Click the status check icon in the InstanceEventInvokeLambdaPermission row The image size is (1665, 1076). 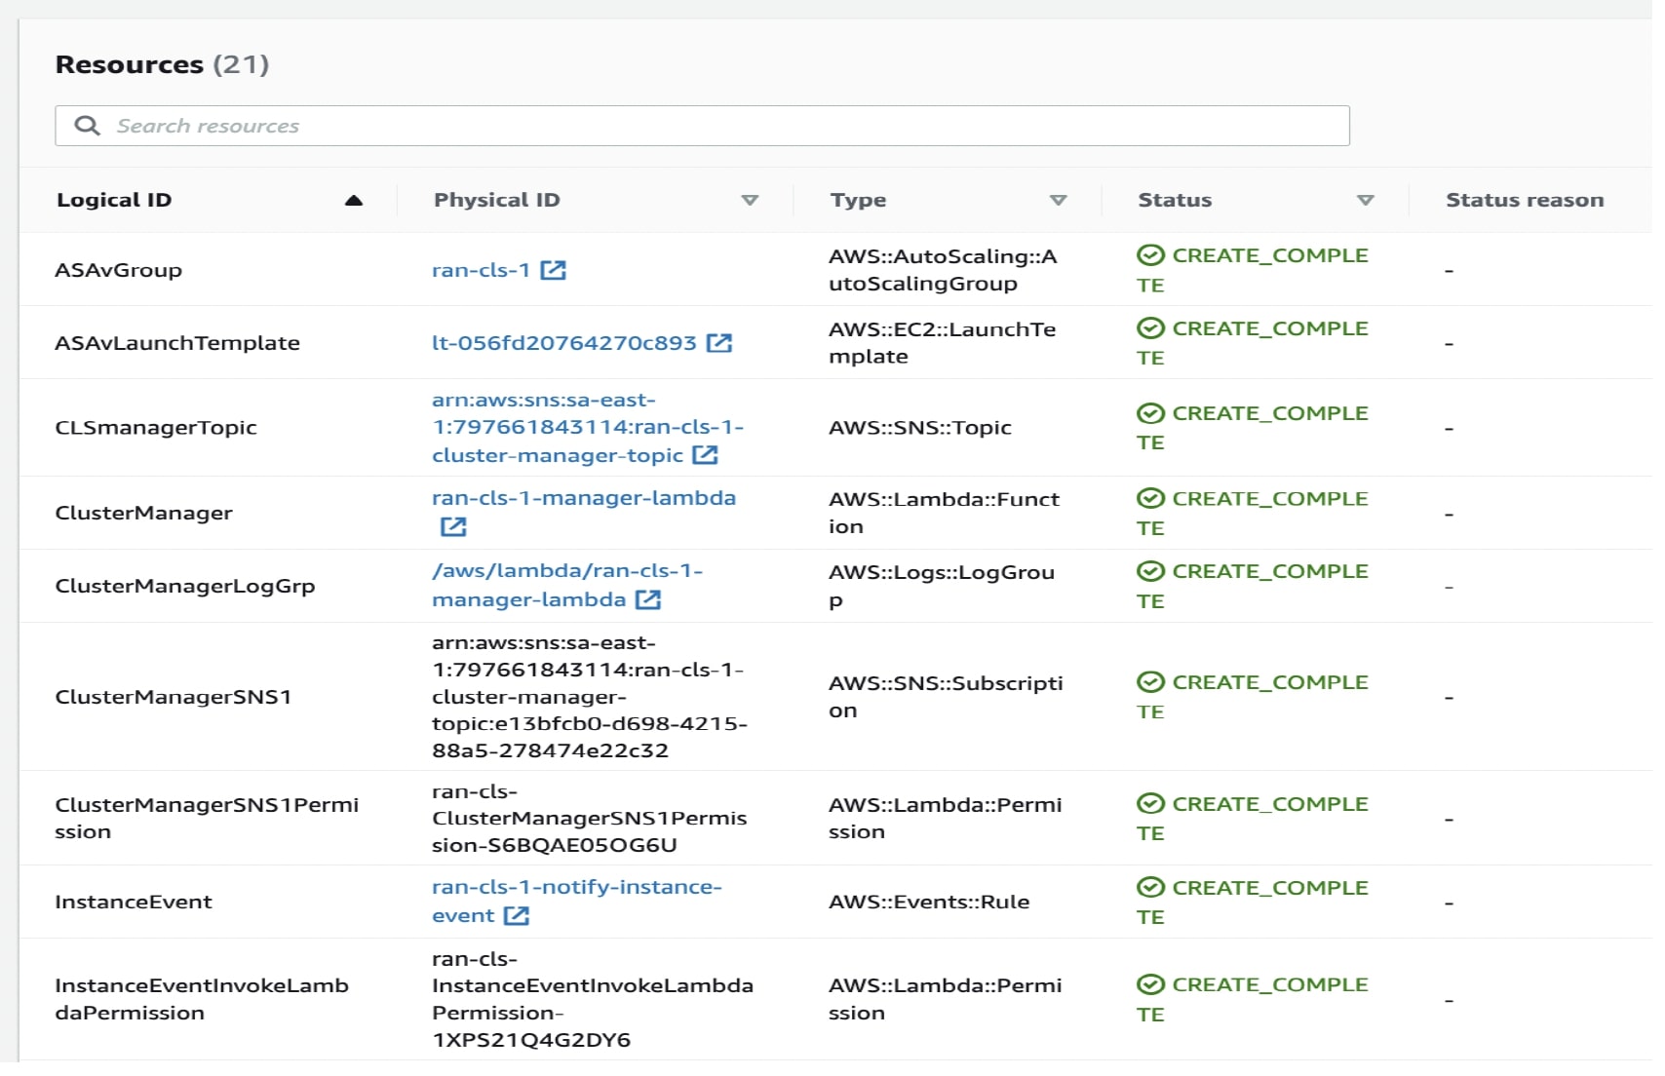tap(1150, 984)
